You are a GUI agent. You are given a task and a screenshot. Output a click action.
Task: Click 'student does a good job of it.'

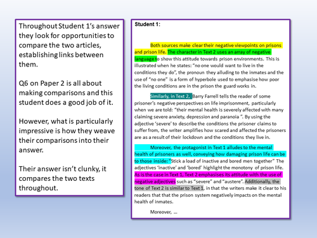[66, 102]
